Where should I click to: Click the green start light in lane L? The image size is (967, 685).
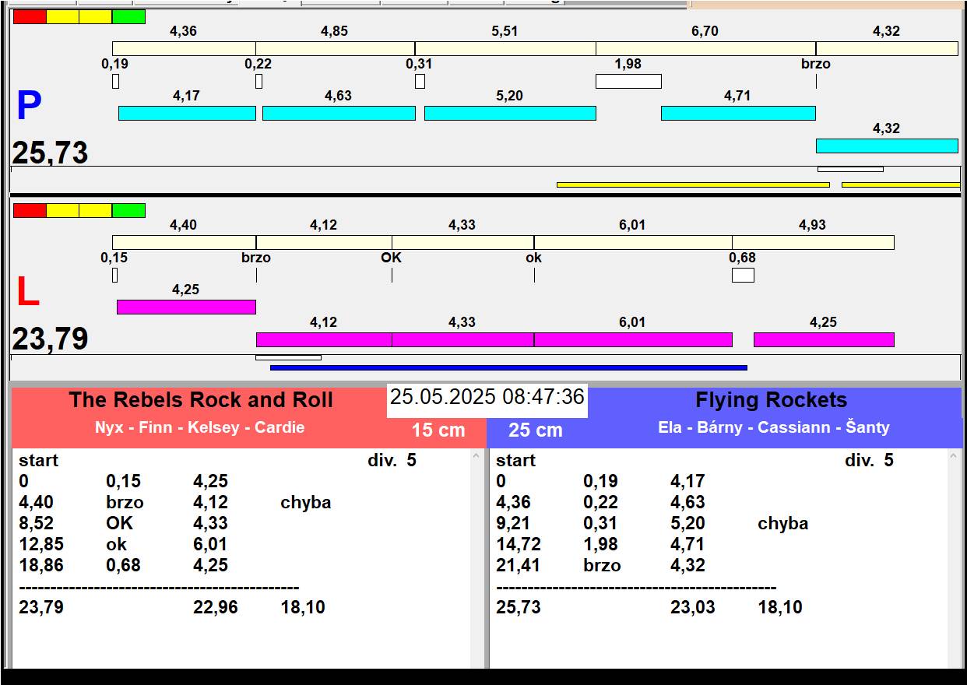tap(128, 210)
